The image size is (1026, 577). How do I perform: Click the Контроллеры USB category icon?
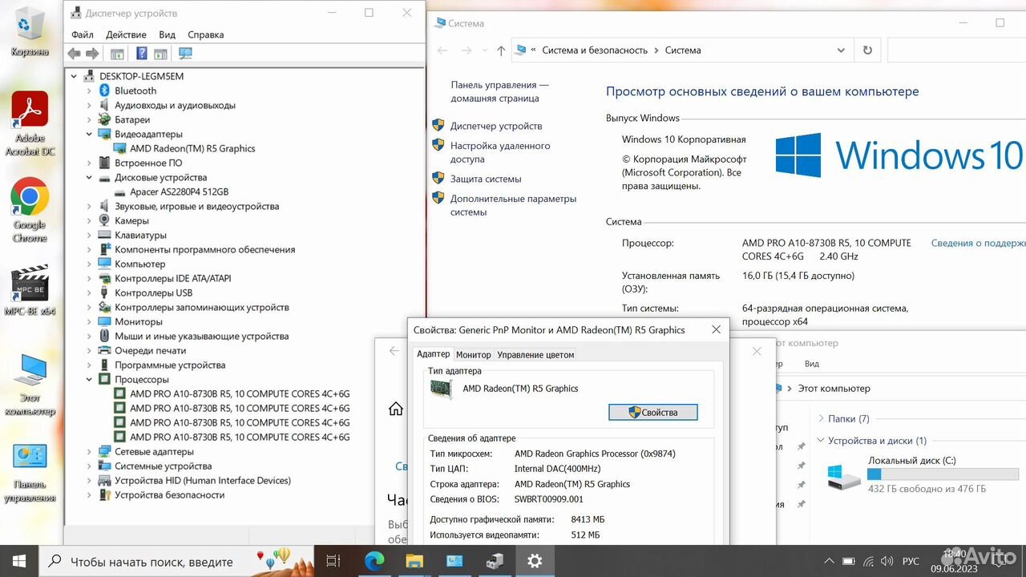tap(104, 293)
